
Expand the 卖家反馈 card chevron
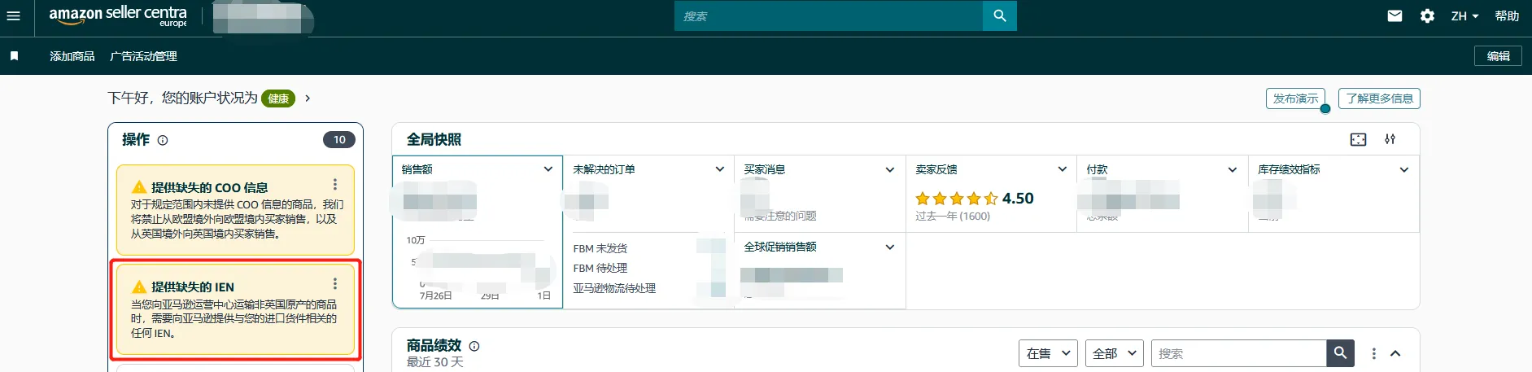pos(1062,169)
